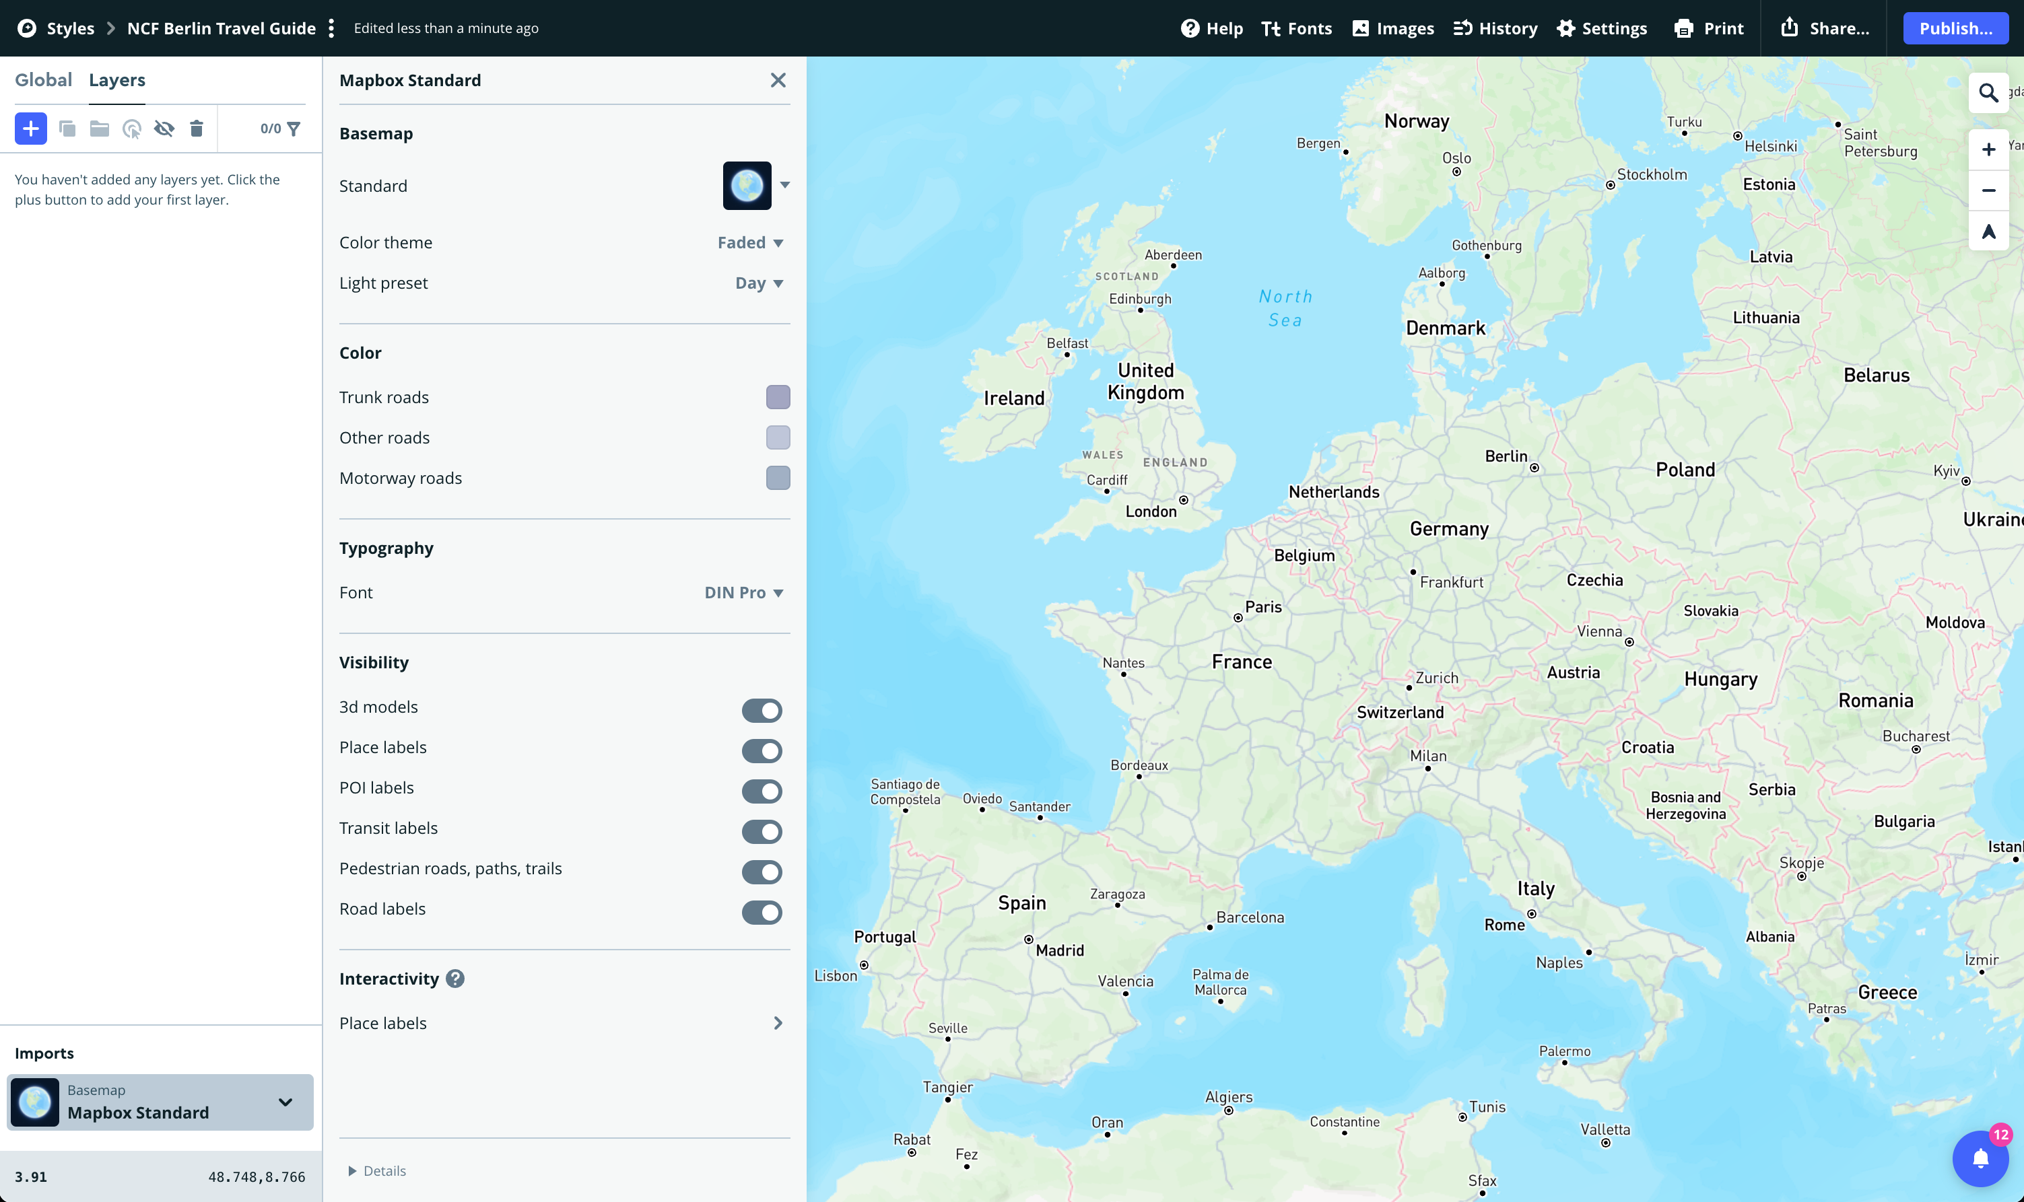2024x1202 pixels.
Task: Open the Color theme Faded dropdown
Action: 750,242
